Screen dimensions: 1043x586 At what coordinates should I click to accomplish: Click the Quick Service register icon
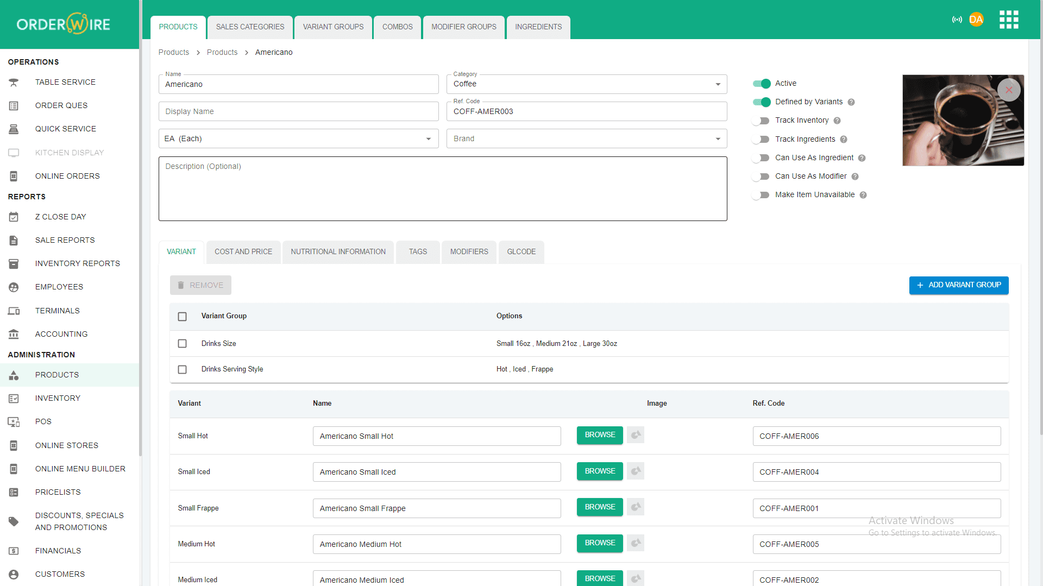pos(14,129)
